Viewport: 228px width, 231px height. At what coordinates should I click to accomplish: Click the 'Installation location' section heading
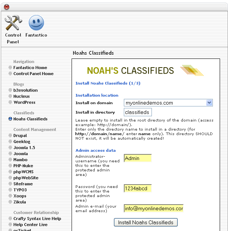click(97, 95)
